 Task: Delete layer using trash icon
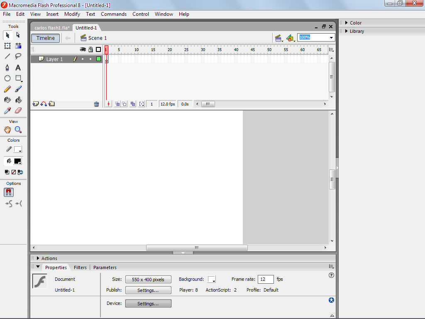[x=97, y=104]
